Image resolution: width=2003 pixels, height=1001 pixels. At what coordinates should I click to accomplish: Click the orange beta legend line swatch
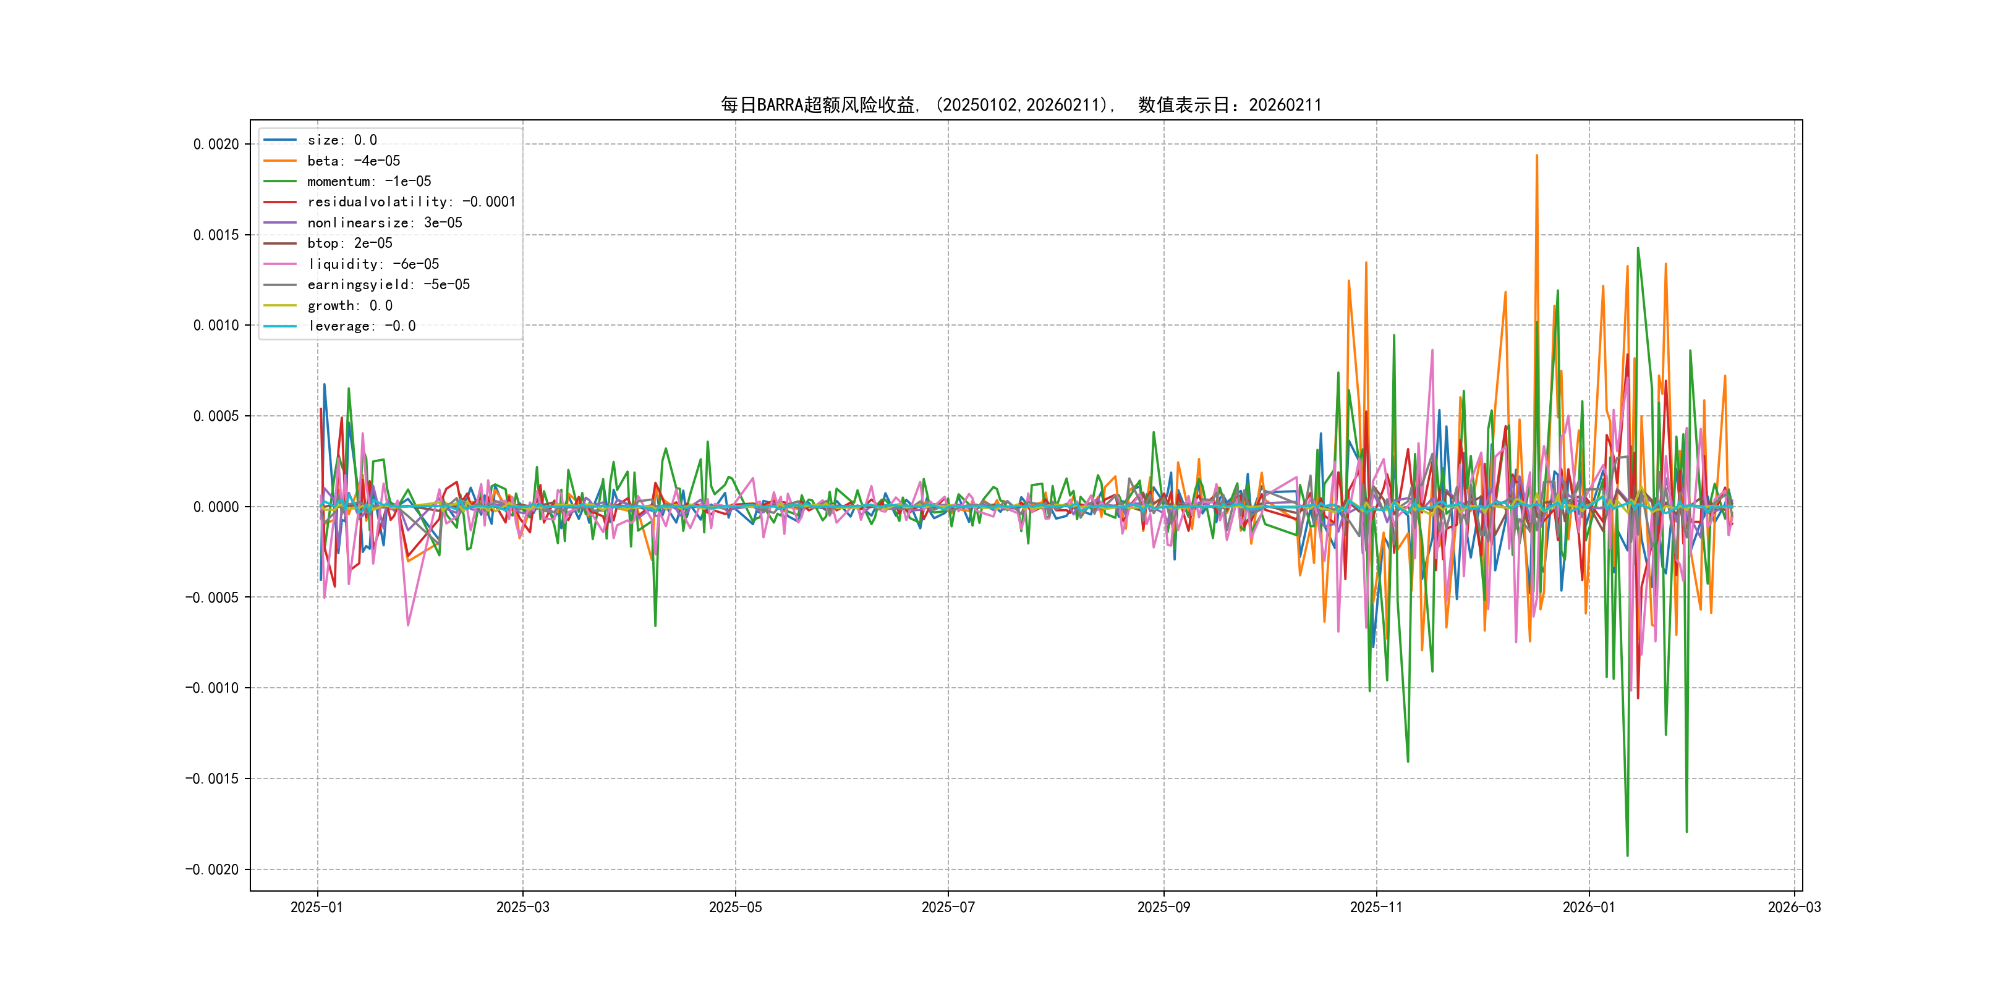[x=280, y=161]
